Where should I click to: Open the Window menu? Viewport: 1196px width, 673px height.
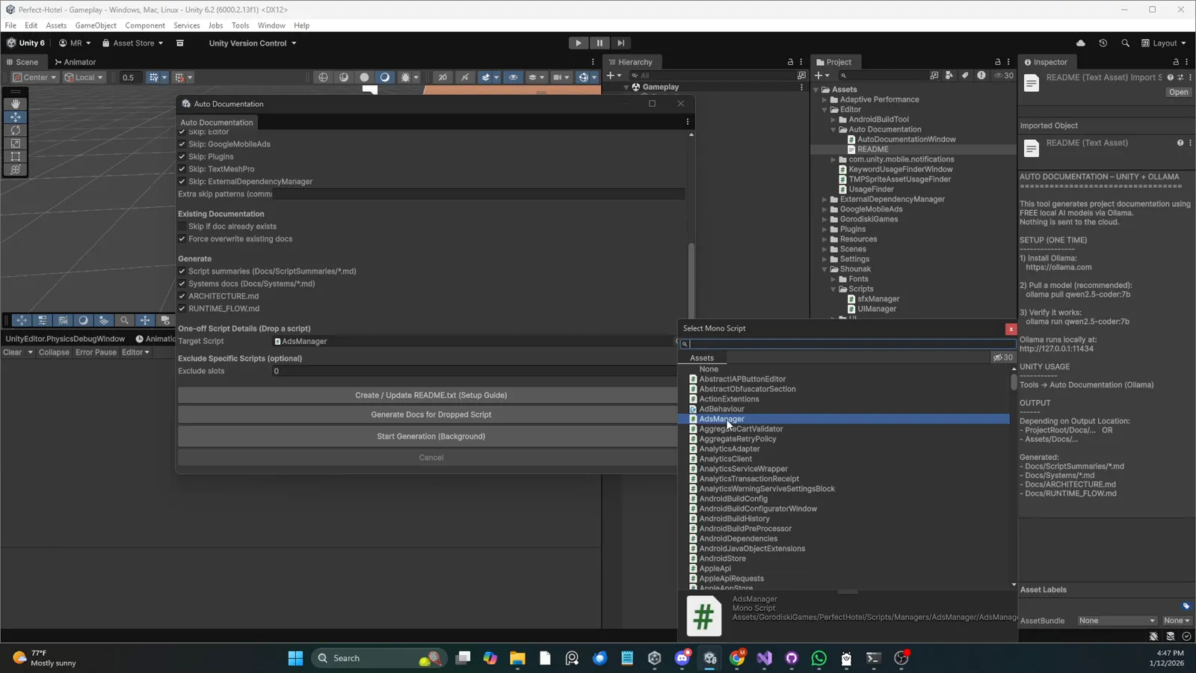click(x=271, y=25)
